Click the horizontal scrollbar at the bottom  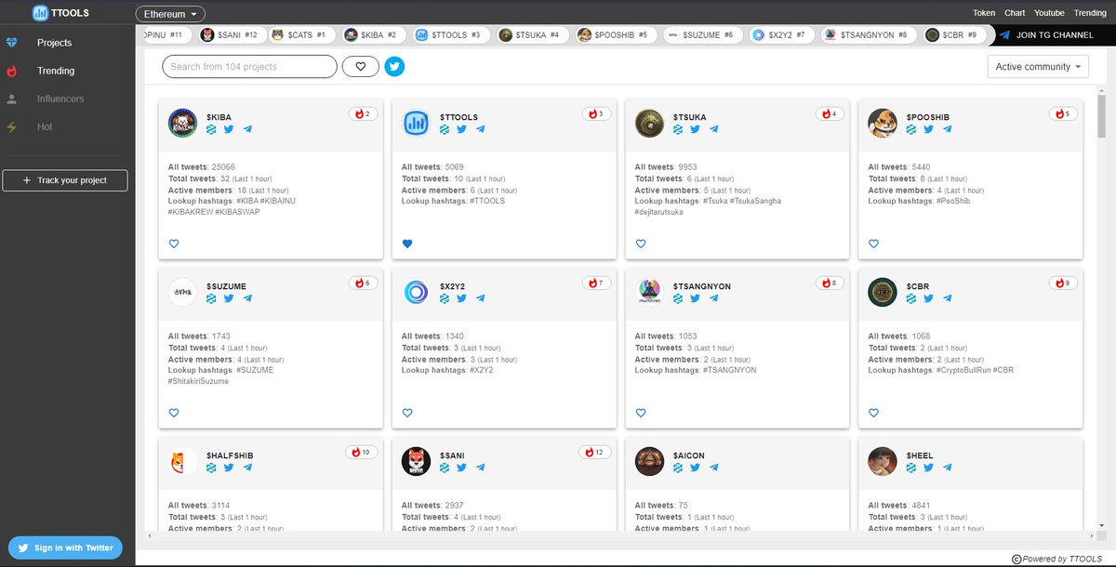[x=621, y=536]
